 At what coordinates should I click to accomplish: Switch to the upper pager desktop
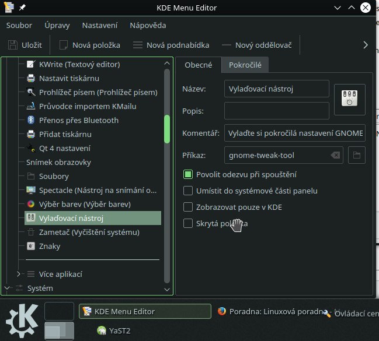tap(59, 311)
